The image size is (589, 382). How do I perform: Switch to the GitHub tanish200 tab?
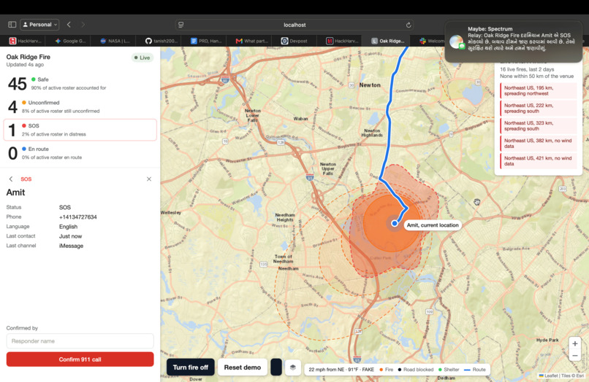click(x=161, y=41)
